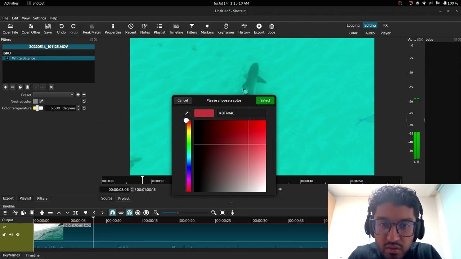Viewport: 461px width, 259px height.
Task: Open the Source tab
Action: click(x=107, y=199)
